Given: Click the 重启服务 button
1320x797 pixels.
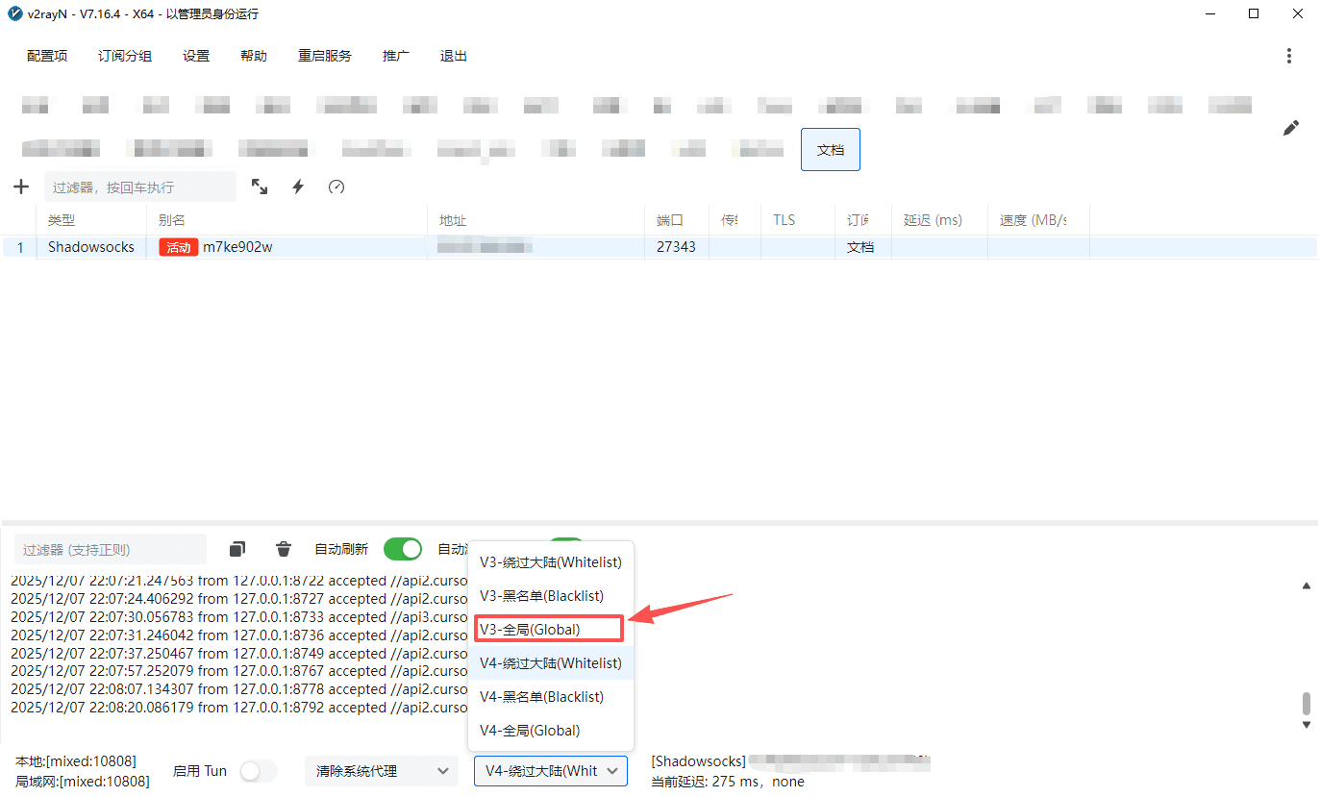Looking at the screenshot, I should [325, 56].
